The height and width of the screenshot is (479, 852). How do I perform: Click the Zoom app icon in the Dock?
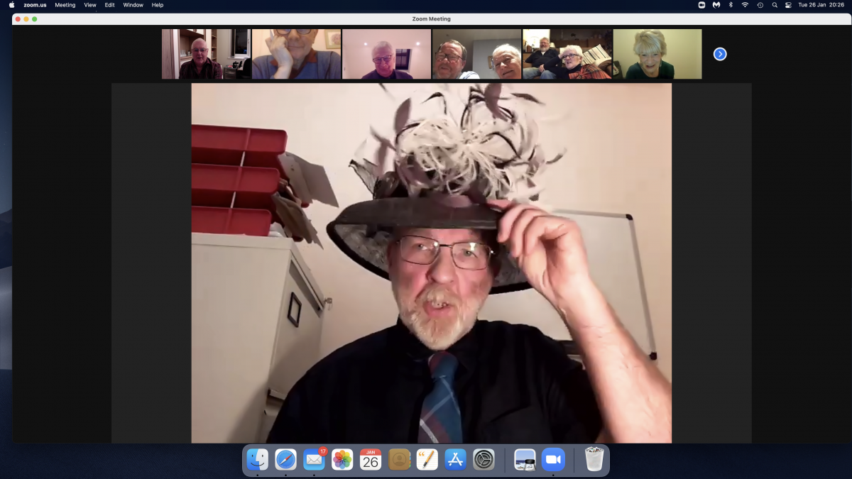[553, 460]
